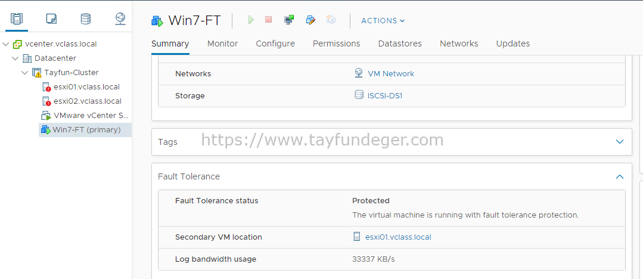643x279 pixels.
Task: Switch to the Summary tab
Action: 170,44
